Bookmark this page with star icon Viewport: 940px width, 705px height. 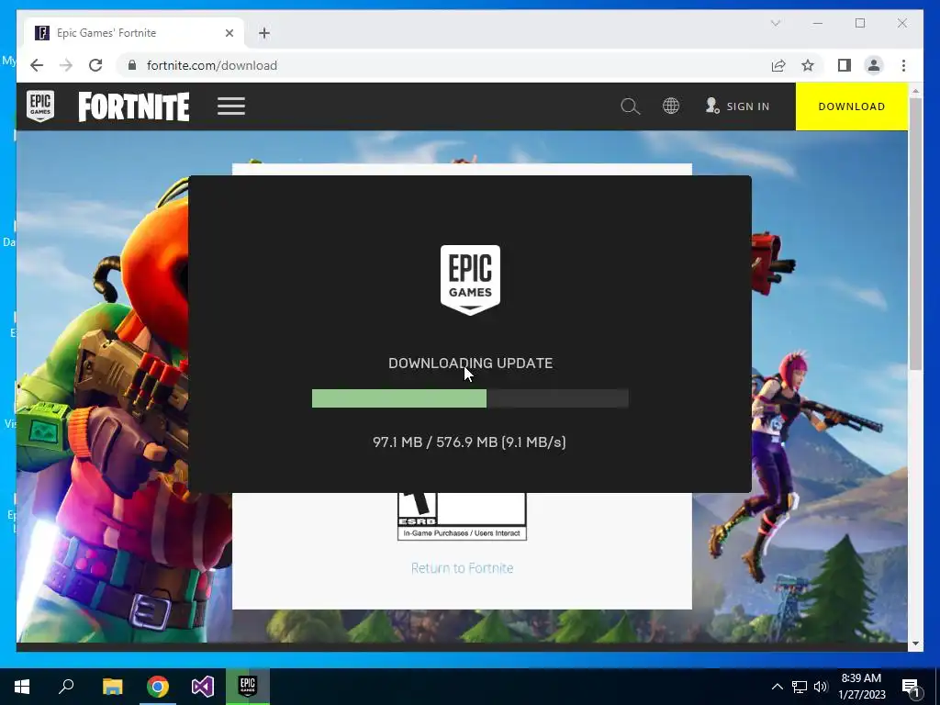tap(808, 65)
